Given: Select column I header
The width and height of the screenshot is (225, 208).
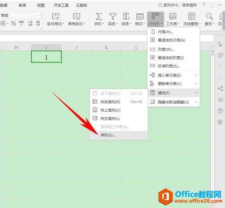Looking at the screenshot, I should point(46,47).
